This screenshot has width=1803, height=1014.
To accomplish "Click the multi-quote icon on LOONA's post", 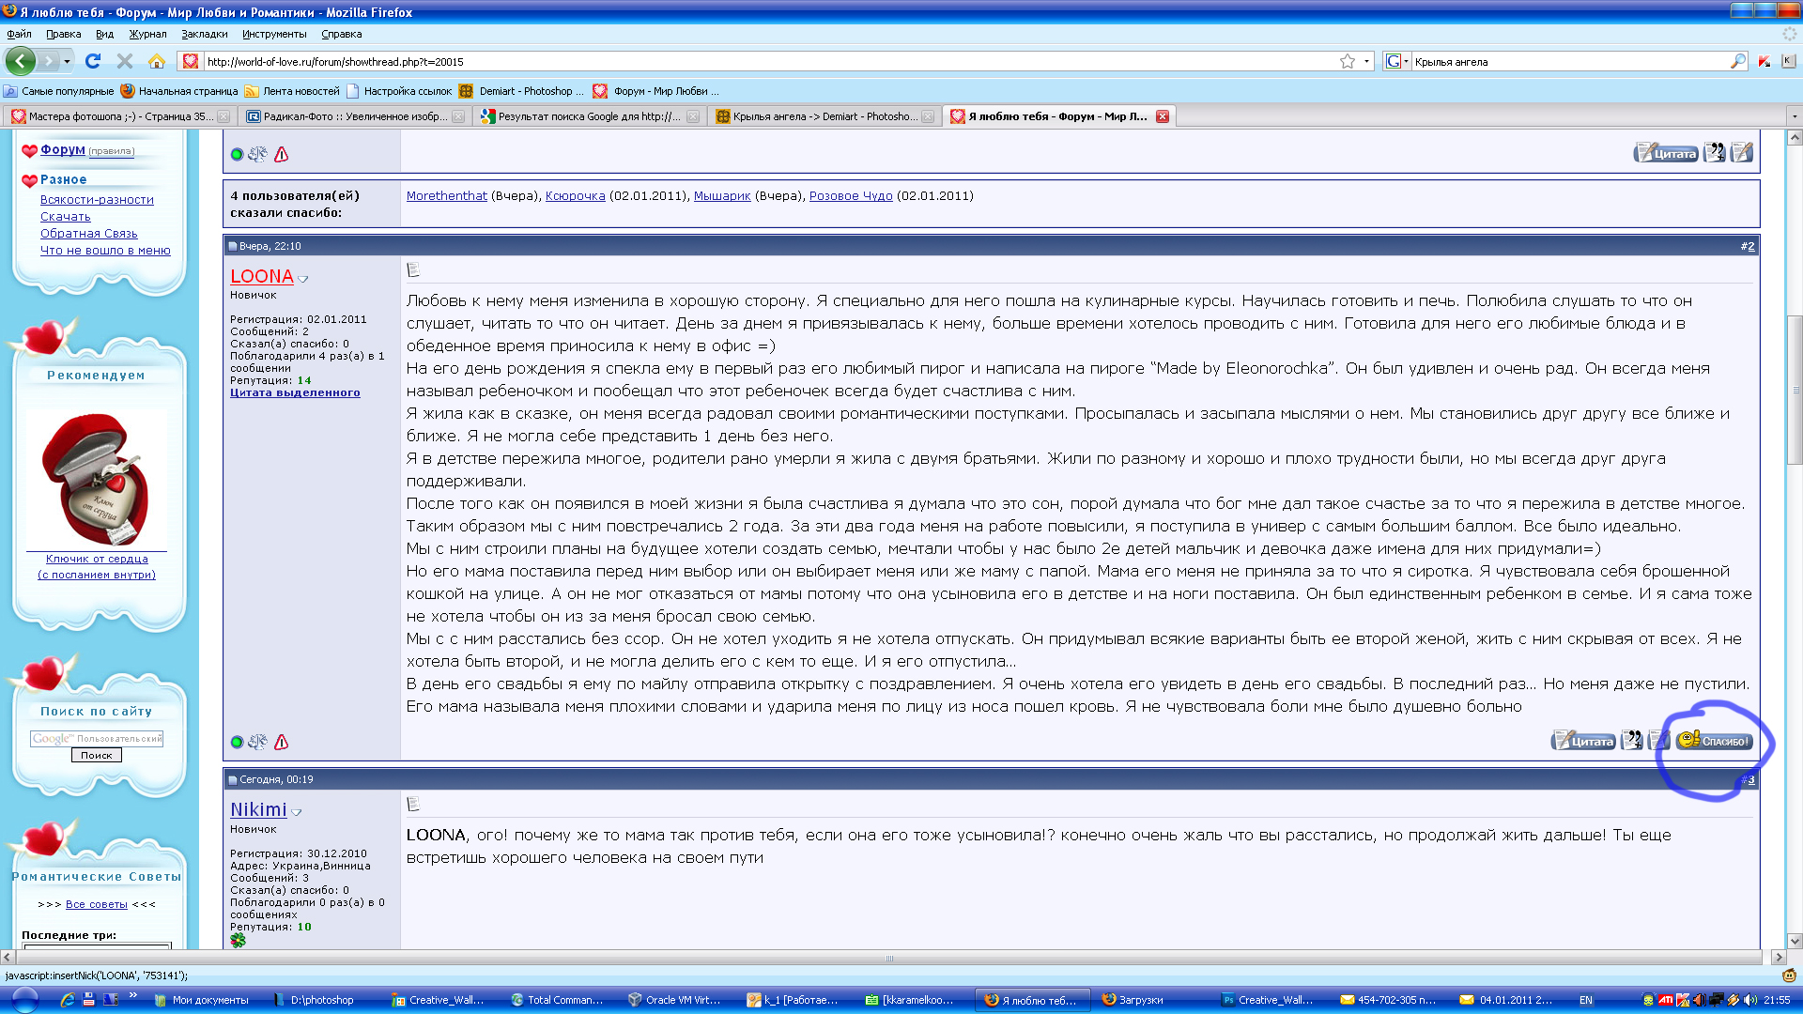I will (x=1632, y=741).
